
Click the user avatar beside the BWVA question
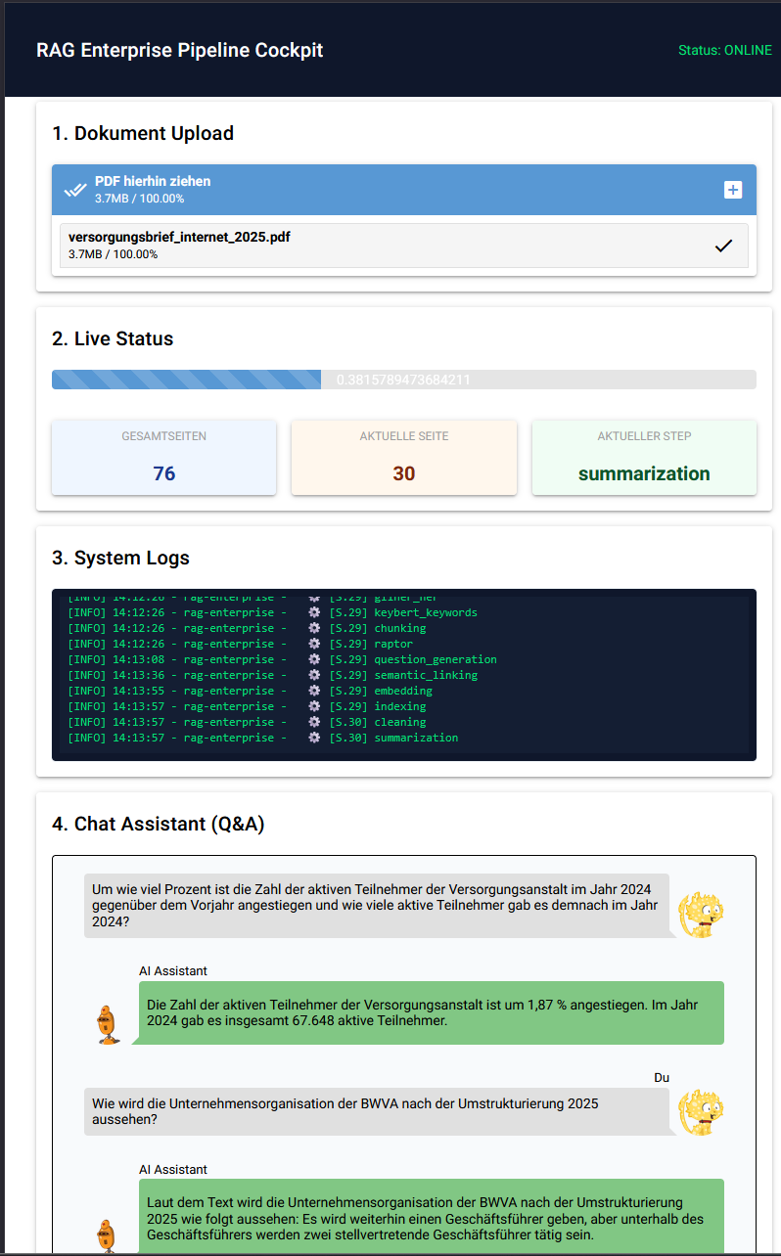click(x=702, y=1113)
